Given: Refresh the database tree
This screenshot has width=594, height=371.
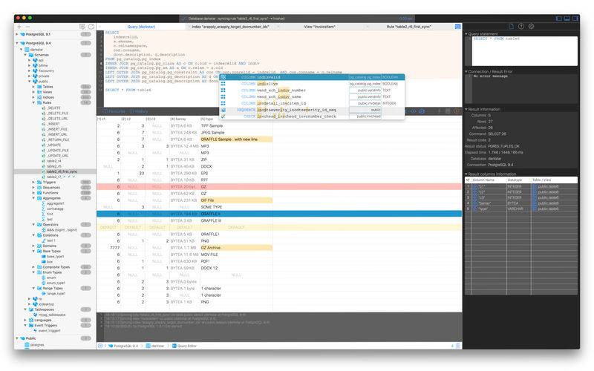Looking at the screenshot, I should 91,27.
